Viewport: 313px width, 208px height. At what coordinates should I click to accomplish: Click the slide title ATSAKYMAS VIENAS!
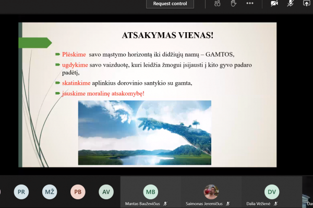[x=167, y=35]
